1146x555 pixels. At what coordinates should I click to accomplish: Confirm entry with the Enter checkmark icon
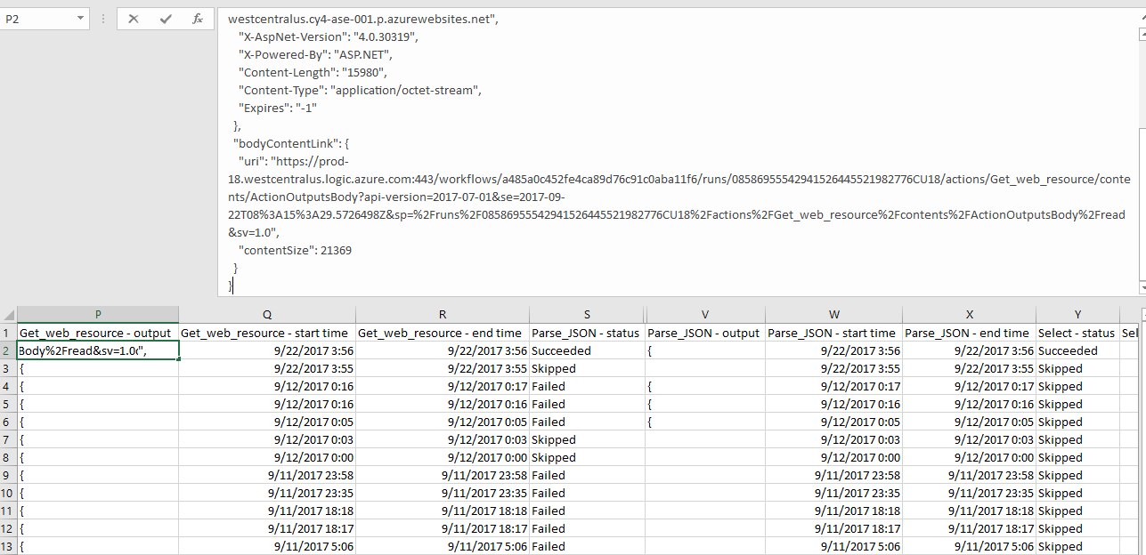click(166, 19)
